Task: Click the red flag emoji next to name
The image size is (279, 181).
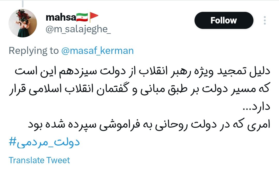Action: coord(94,15)
